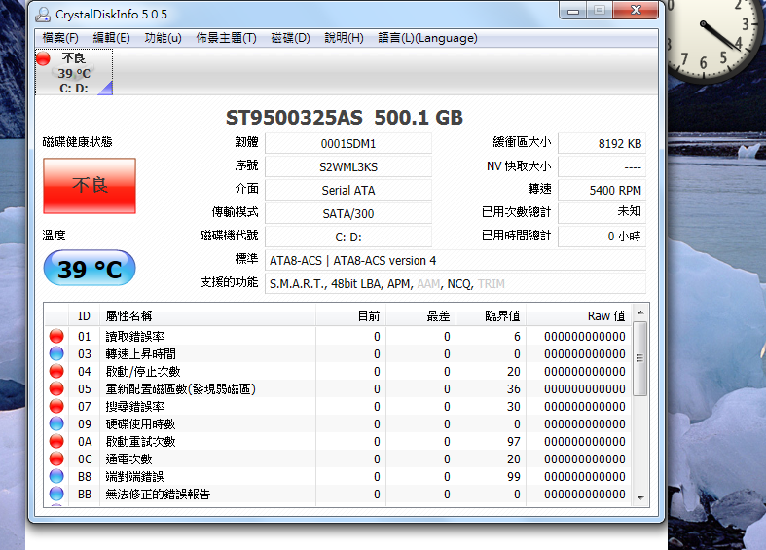Click the 臨界值 column header
Image resolution: width=766 pixels, height=550 pixels.
click(x=491, y=316)
